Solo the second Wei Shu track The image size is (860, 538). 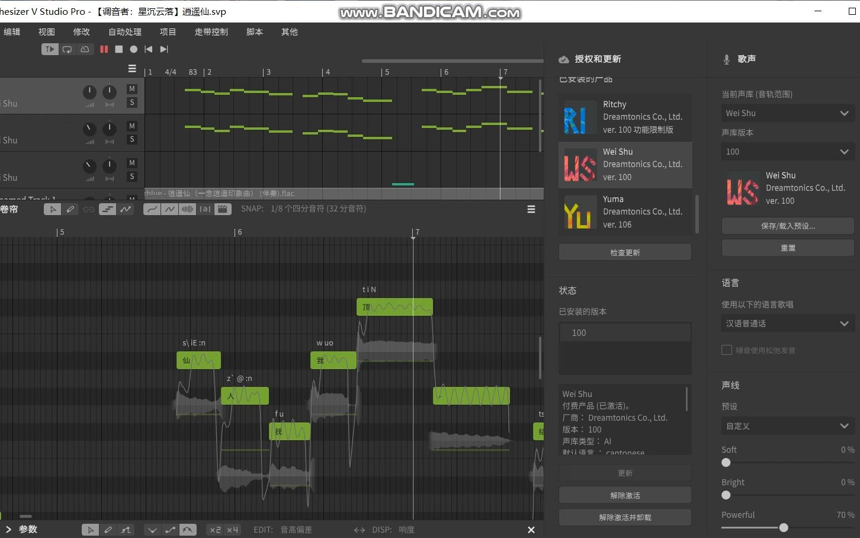pyautogui.click(x=132, y=139)
